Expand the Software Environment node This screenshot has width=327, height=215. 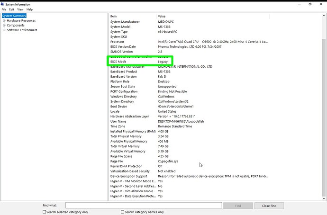tap(4, 30)
